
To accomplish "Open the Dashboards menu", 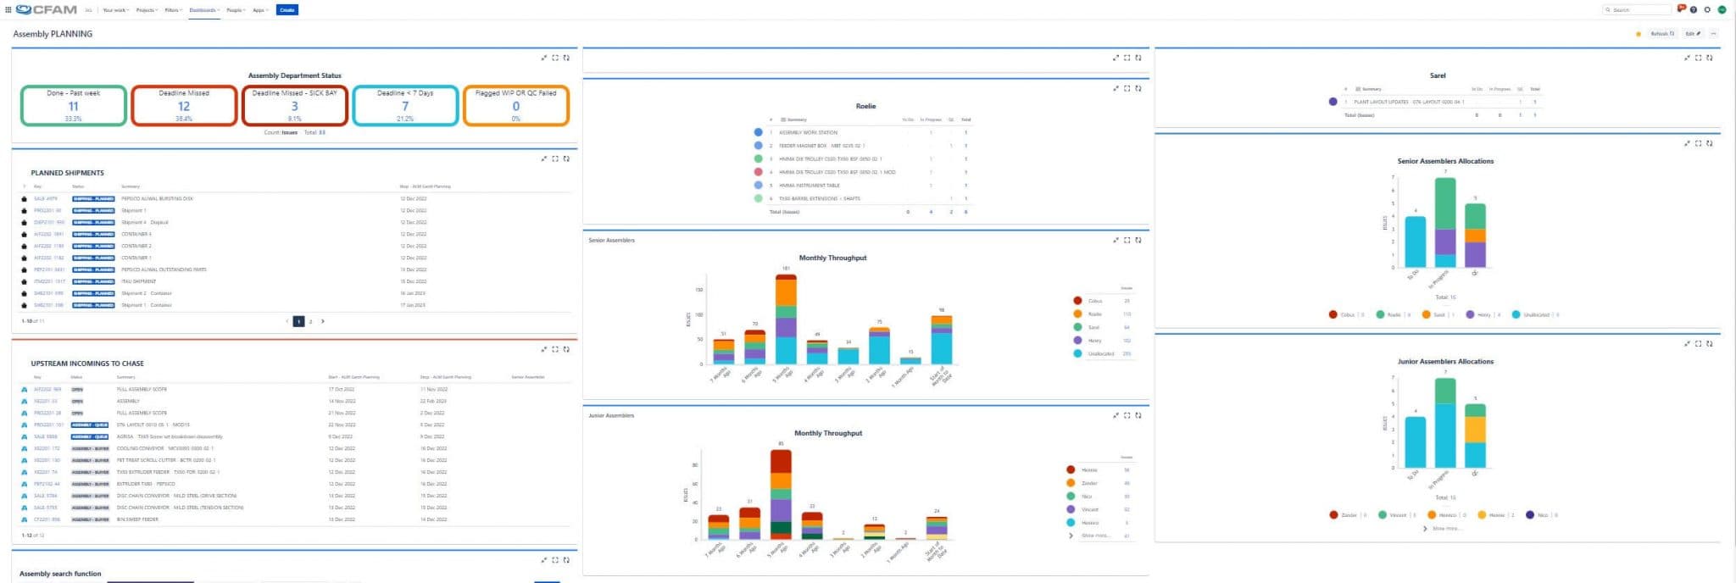I will [x=204, y=10].
